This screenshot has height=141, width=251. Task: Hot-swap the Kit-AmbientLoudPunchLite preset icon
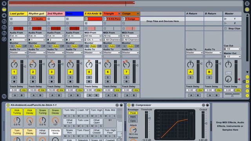(117, 105)
